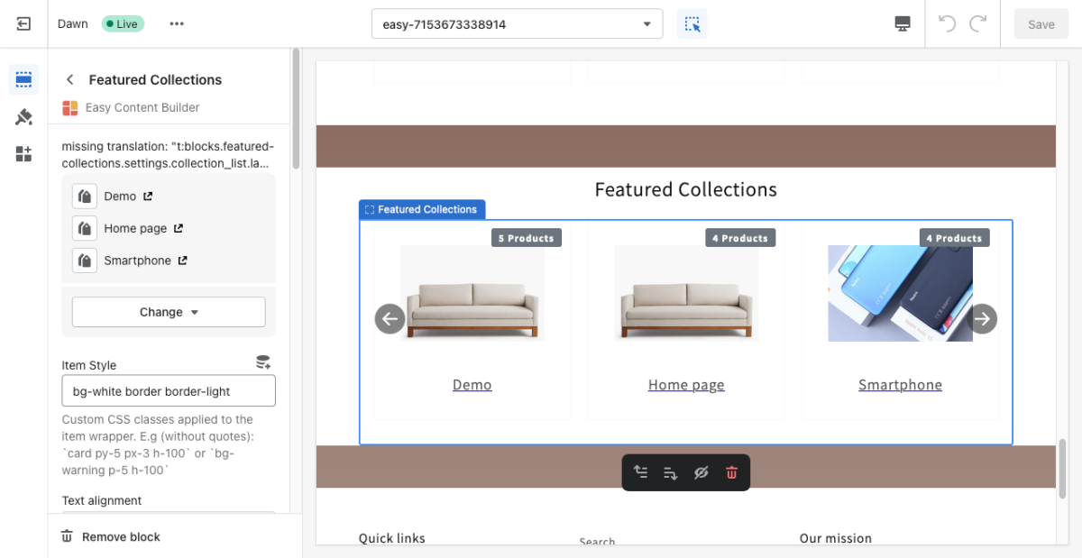Expand the Change collections dropdown
Viewport: 1082px width, 558px height.
pos(169,312)
